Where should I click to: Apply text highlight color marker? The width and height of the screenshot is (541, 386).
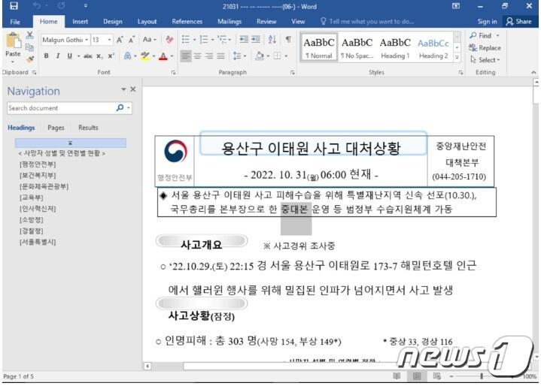click(146, 56)
